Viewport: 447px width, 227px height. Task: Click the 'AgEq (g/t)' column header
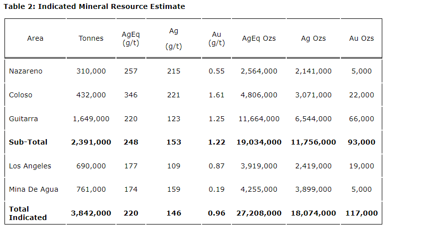click(x=131, y=39)
